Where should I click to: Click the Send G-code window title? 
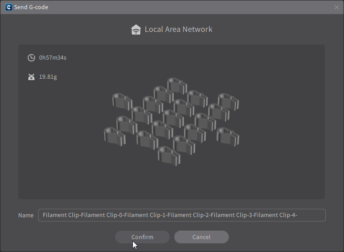[x=31, y=7]
